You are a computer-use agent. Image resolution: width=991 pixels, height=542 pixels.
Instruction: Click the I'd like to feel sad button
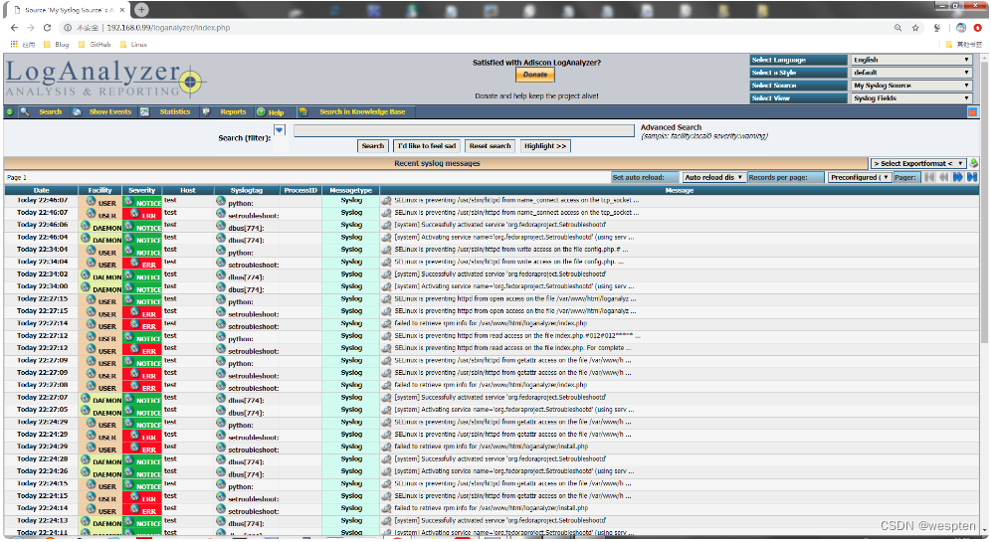[x=427, y=146]
